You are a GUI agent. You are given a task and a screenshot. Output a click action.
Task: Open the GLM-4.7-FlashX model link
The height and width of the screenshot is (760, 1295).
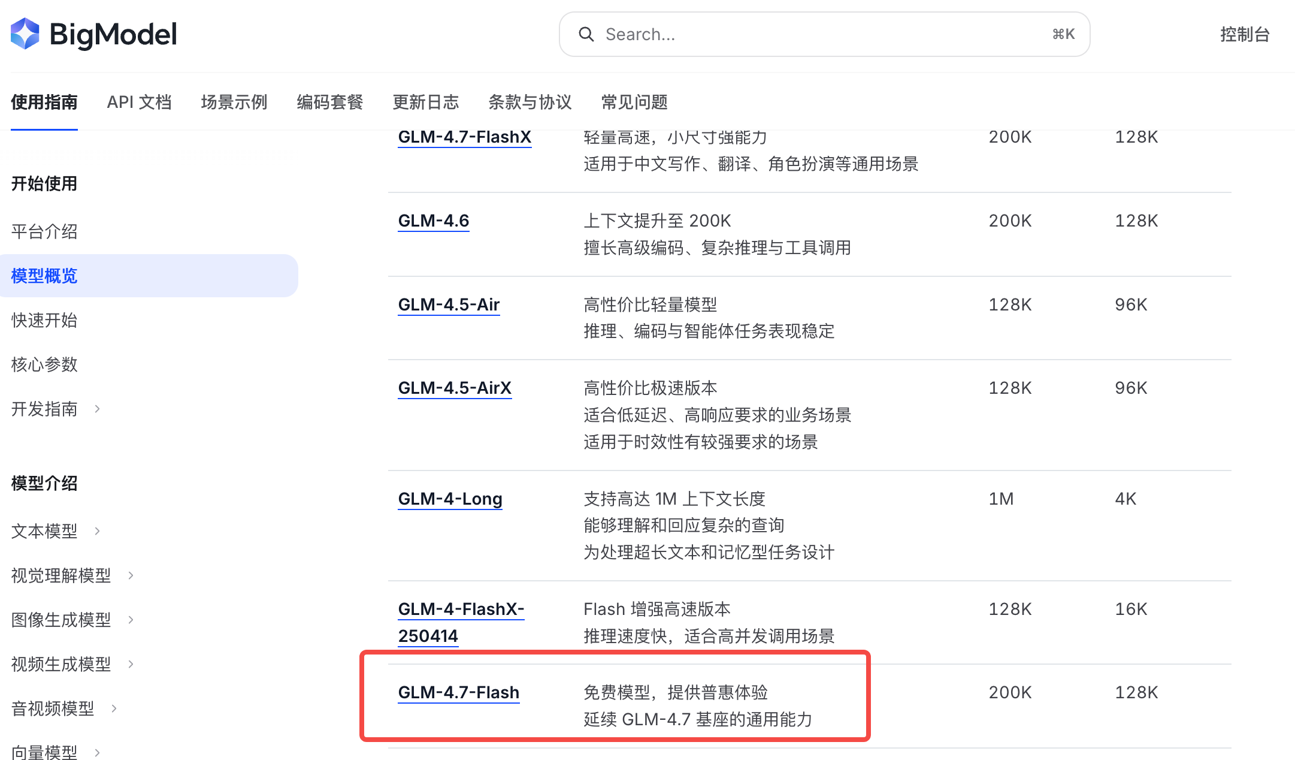pos(465,137)
